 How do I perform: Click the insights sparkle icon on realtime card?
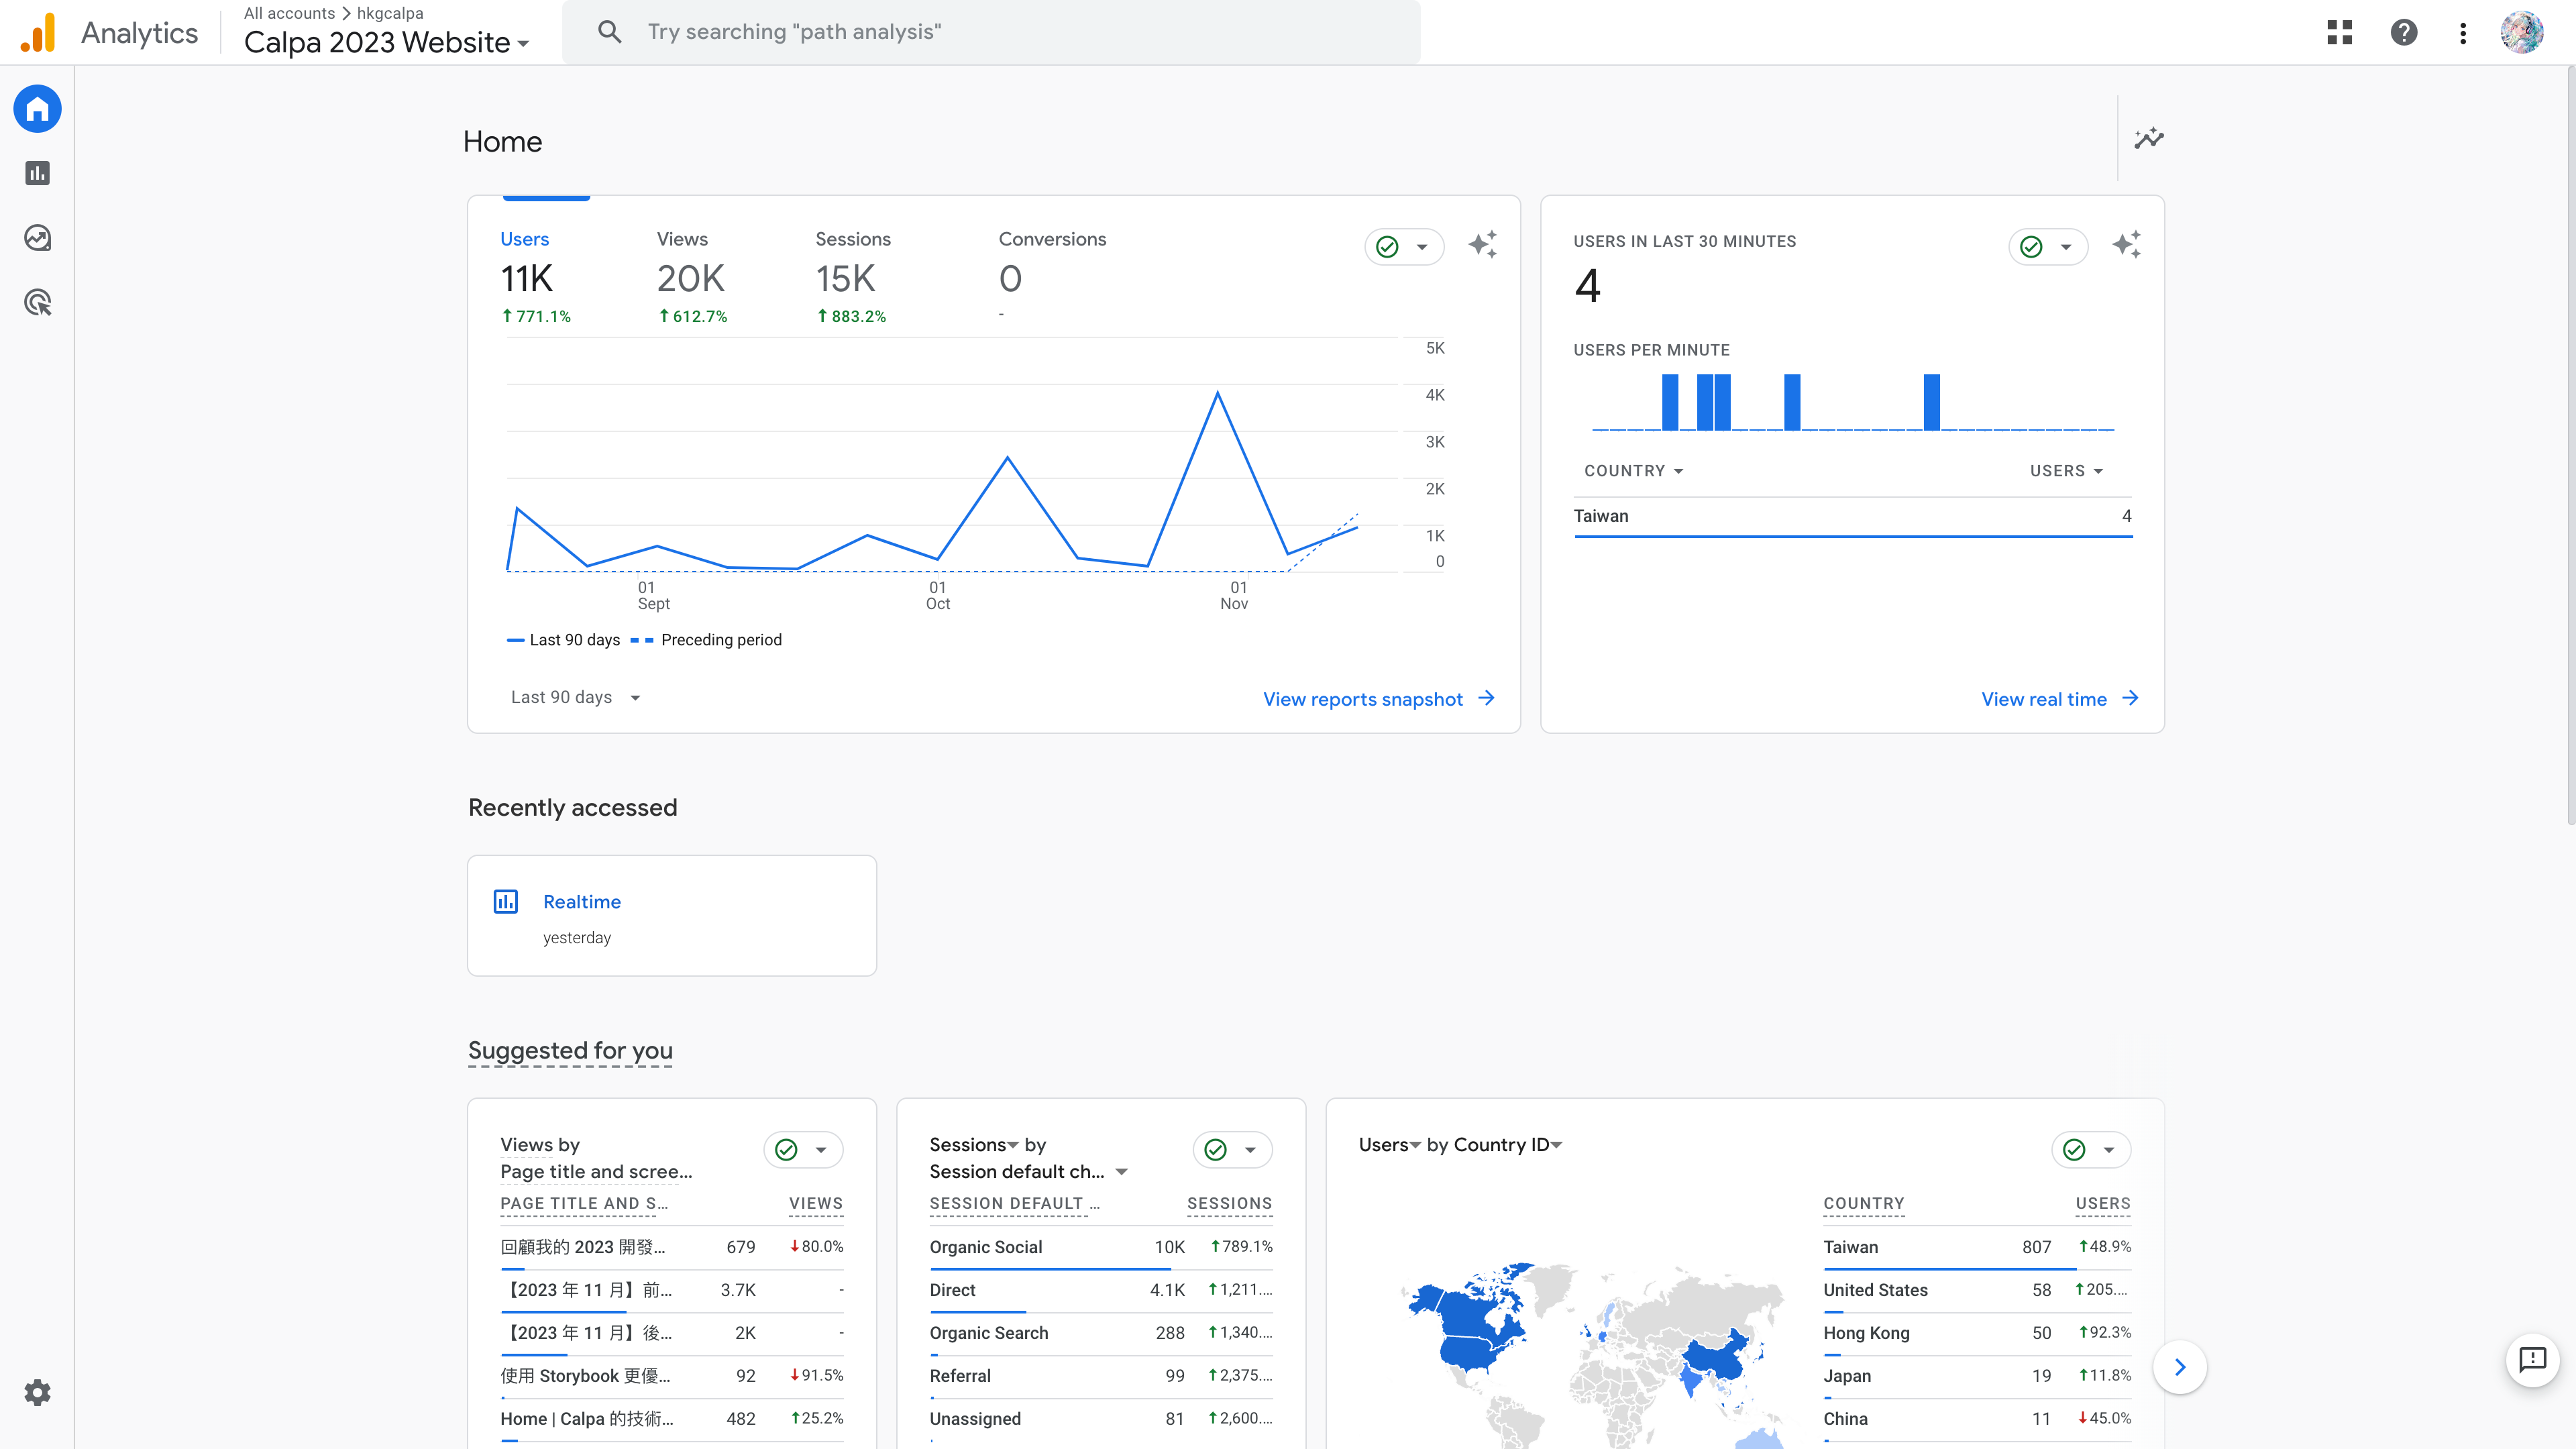click(x=2127, y=245)
